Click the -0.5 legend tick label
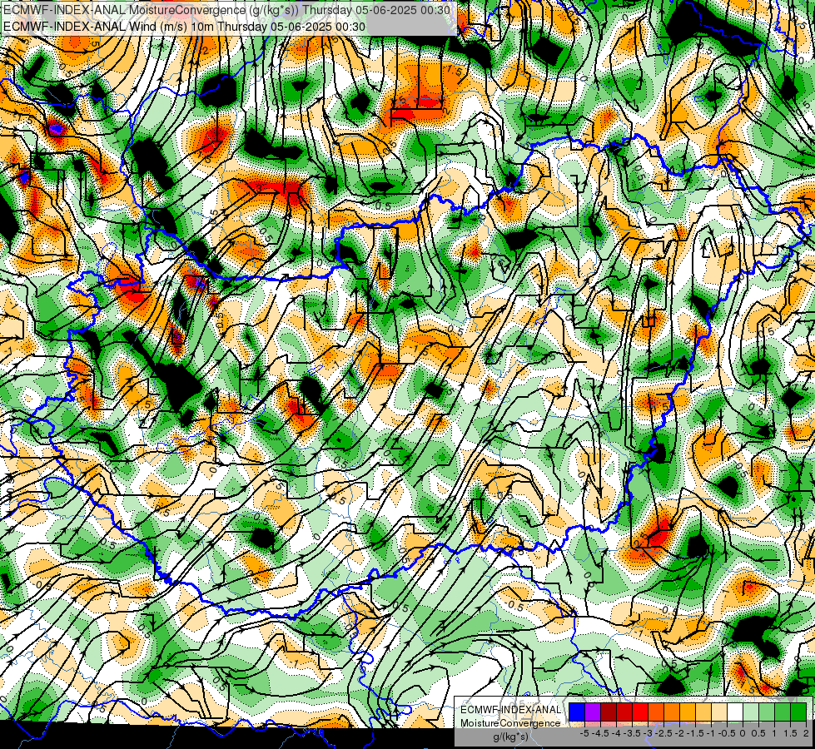The image size is (815, 749). coord(727,733)
